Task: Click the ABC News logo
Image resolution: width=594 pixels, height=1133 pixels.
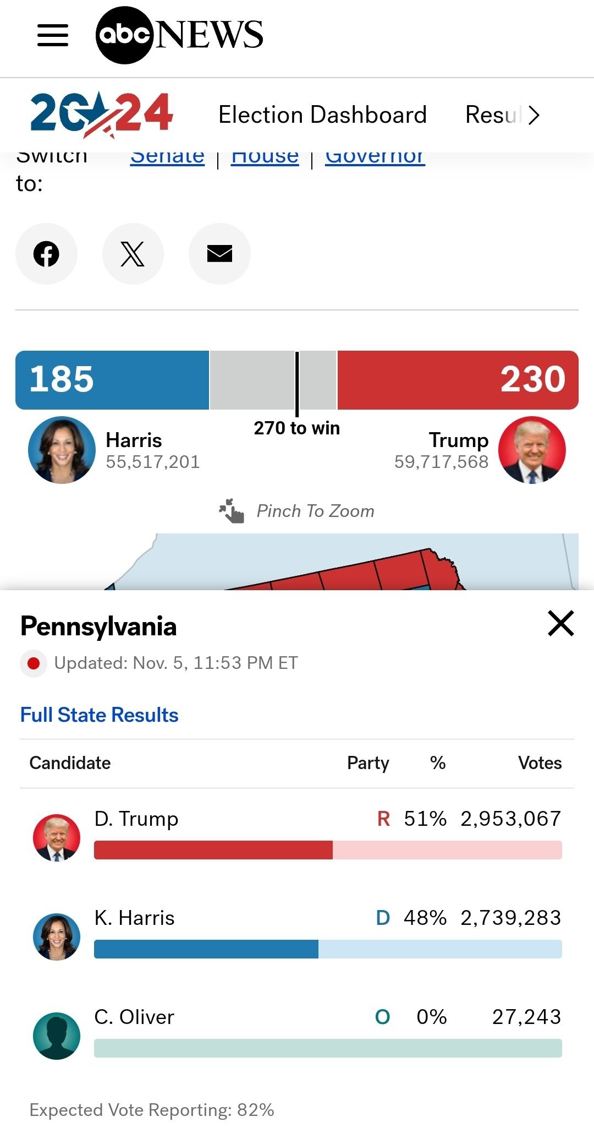Action: pos(179,35)
